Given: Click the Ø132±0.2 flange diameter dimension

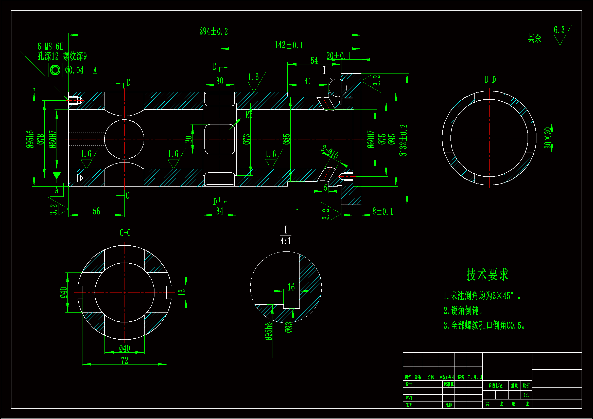Looking at the screenshot, I should (403, 140).
